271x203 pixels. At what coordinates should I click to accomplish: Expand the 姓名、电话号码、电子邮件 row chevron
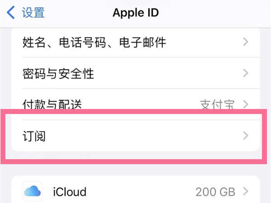(x=246, y=42)
